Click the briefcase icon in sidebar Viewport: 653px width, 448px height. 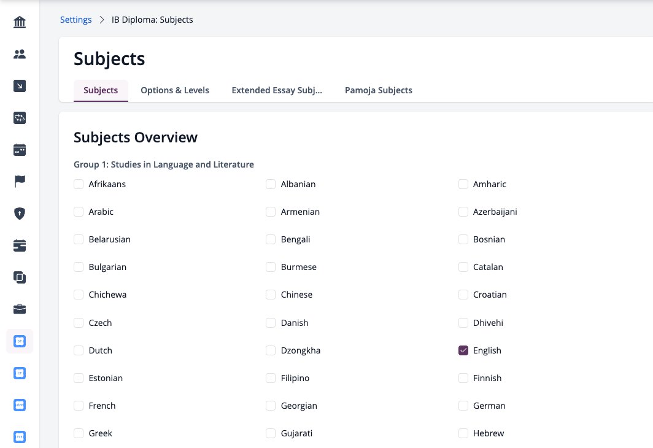click(x=20, y=309)
